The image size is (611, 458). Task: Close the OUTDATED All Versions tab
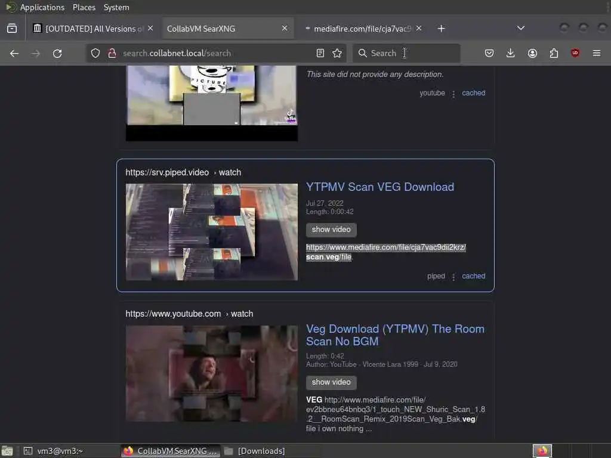coord(150,29)
